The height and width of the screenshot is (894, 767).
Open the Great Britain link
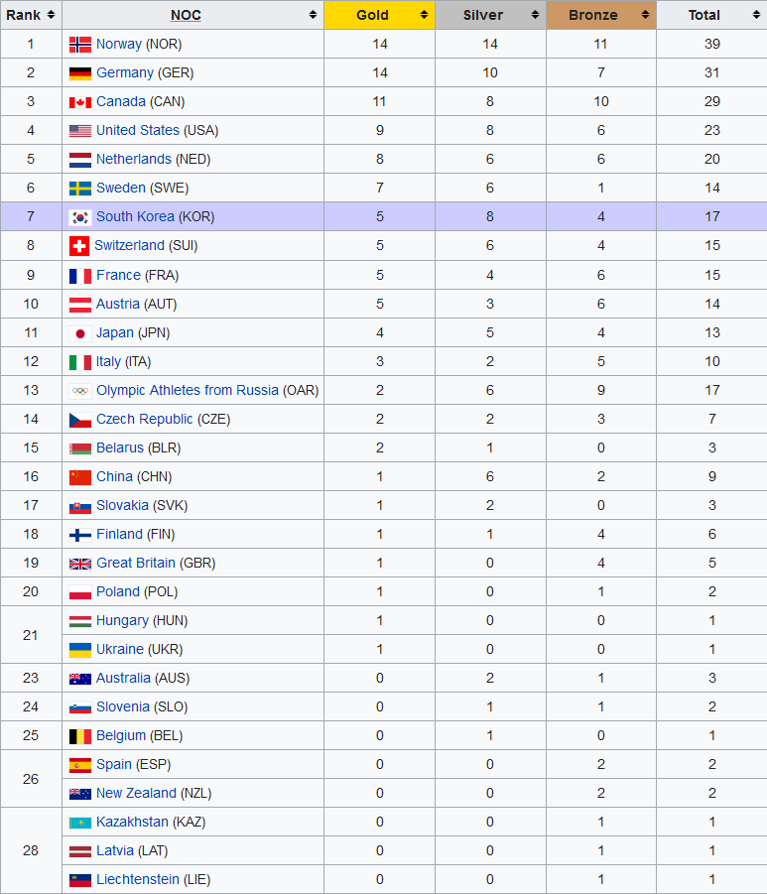tap(136, 563)
